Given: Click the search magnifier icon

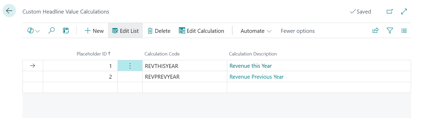Looking at the screenshot, I should 51,31.
